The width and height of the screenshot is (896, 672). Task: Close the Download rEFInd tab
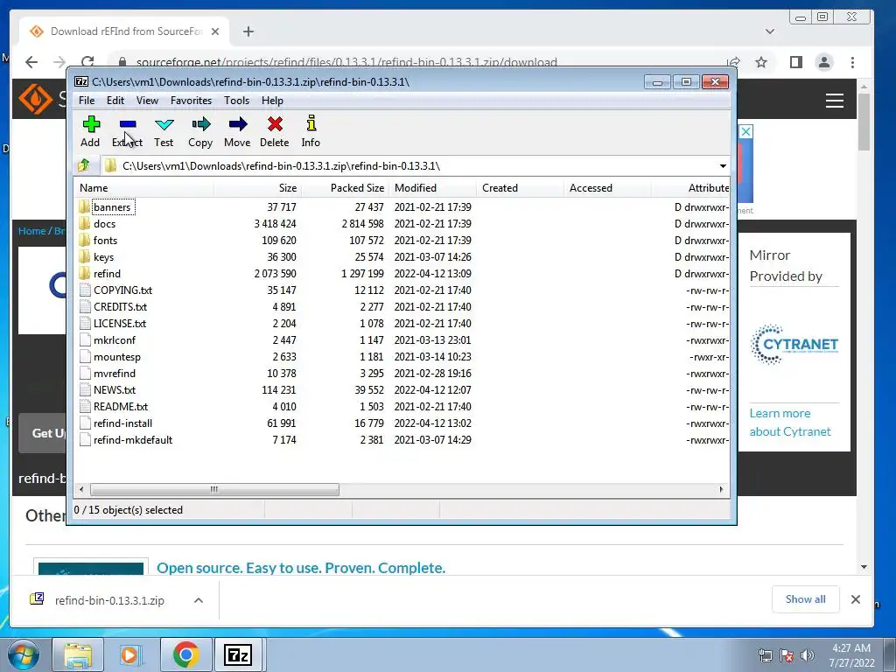[215, 31]
